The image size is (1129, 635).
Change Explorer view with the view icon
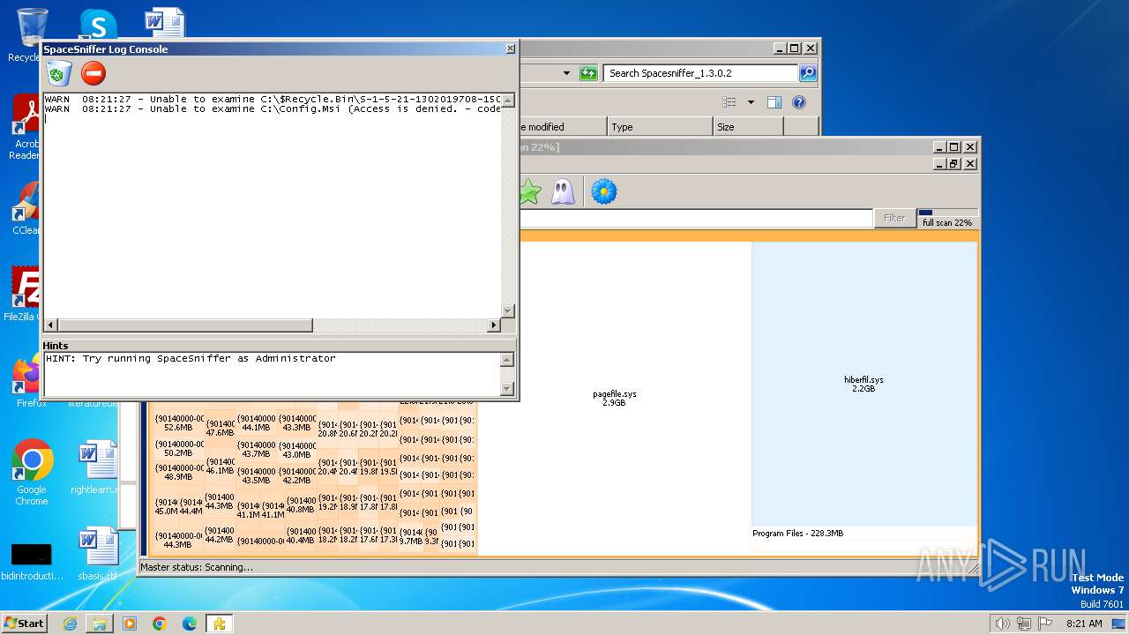[729, 102]
